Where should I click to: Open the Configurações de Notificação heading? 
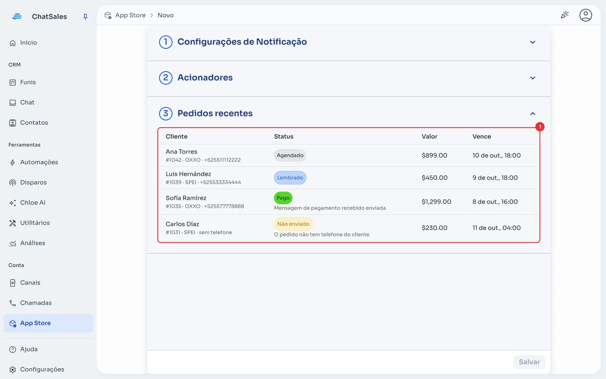point(242,42)
